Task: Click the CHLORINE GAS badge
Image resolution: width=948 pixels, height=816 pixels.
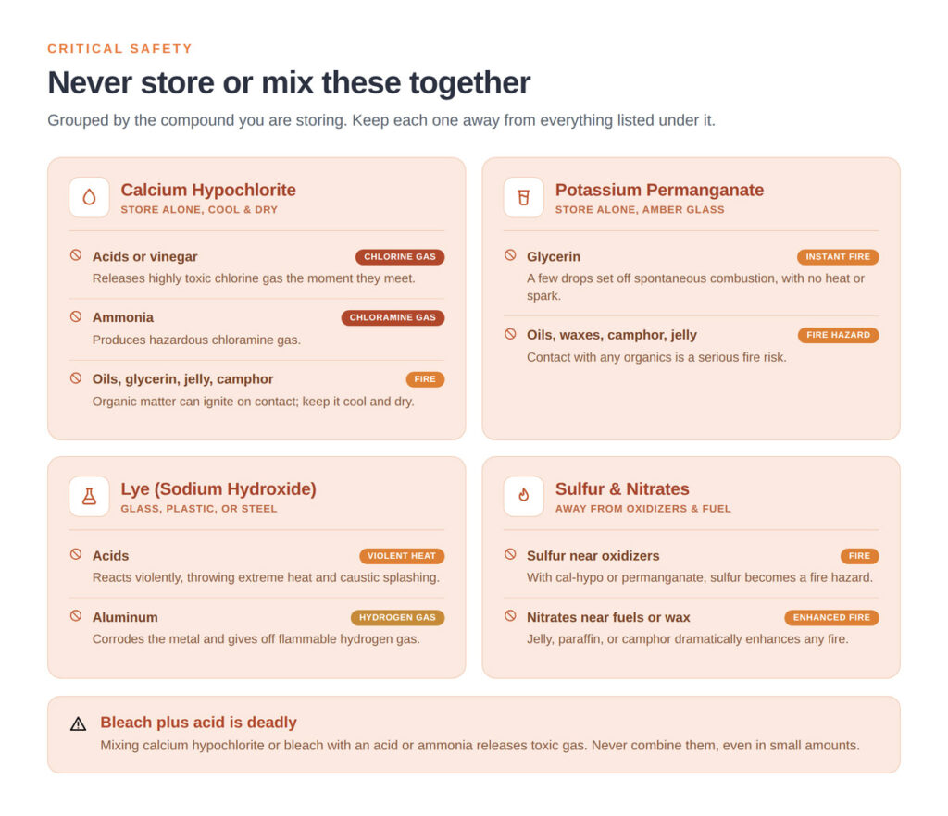Action: pos(400,256)
